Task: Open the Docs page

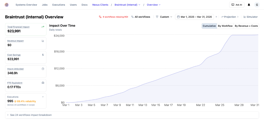Action: click(85, 5)
